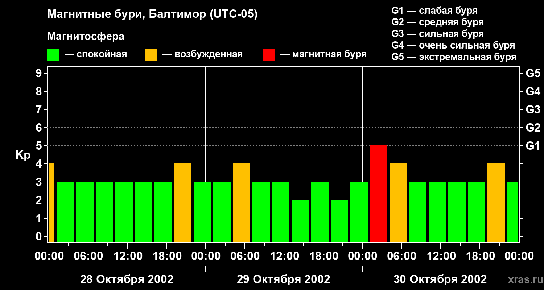Click the red 'магнитная буря' legend swatch

click(x=269, y=55)
